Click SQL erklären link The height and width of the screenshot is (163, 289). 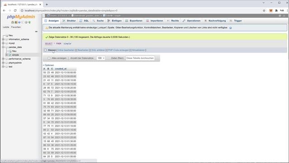[x=98, y=50]
